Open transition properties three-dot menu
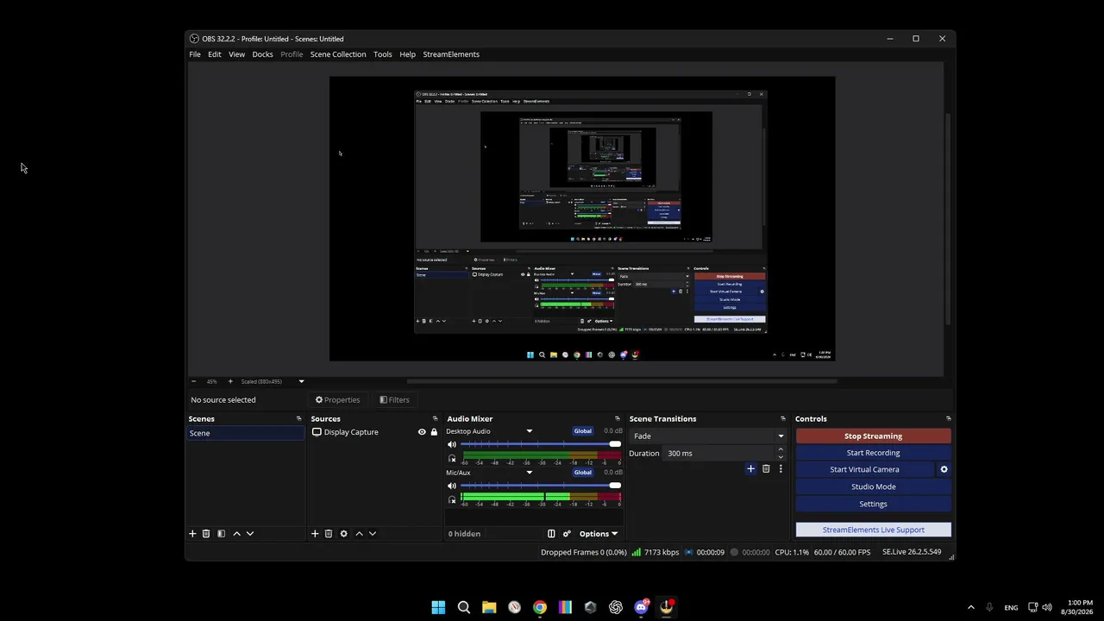1104x621 pixels. tap(781, 469)
